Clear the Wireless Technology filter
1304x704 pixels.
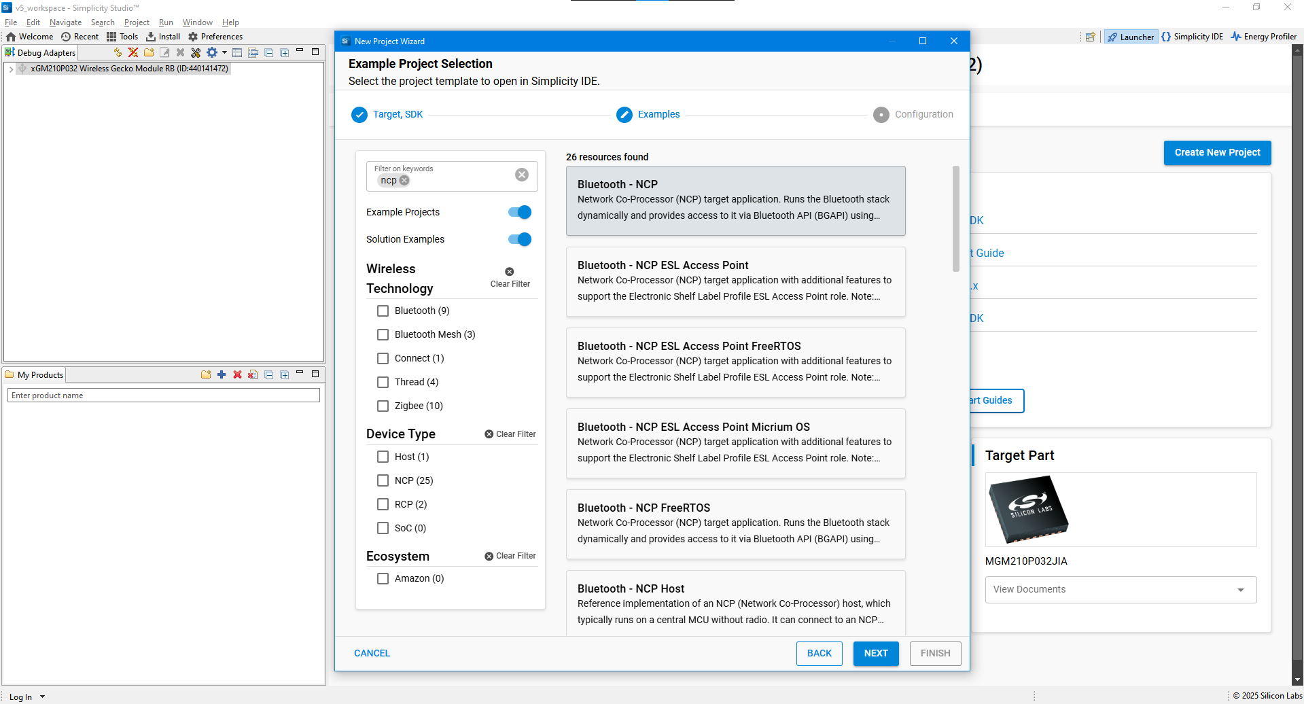tap(510, 278)
